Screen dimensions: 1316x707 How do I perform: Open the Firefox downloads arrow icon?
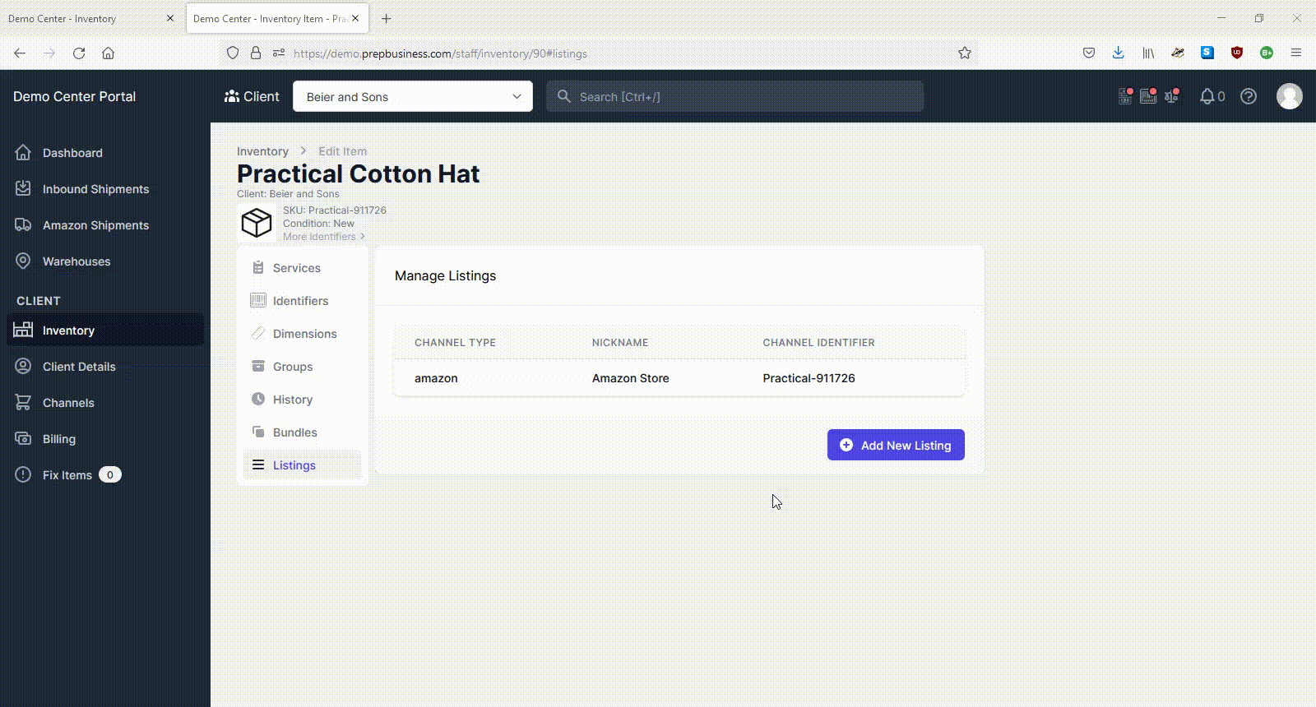[x=1118, y=53]
